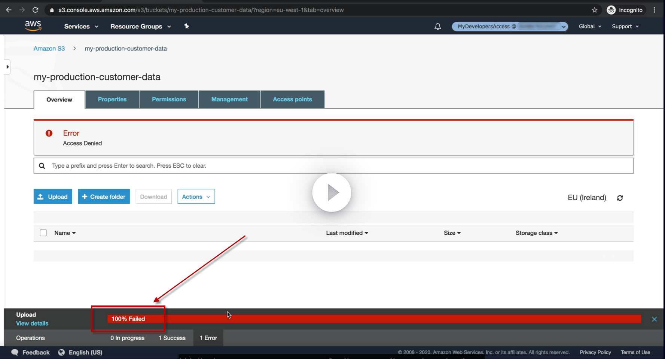Sort by Storage class column
This screenshot has width=665, height=359.
[x=537, y=233]
